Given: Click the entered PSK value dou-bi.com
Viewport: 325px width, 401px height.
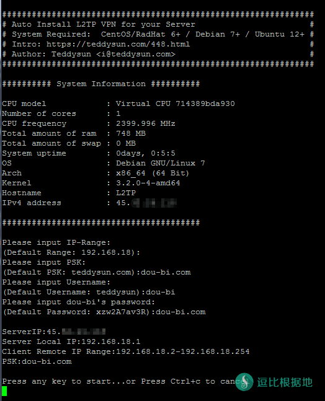Looking at the screenshot, I should 166,272.
